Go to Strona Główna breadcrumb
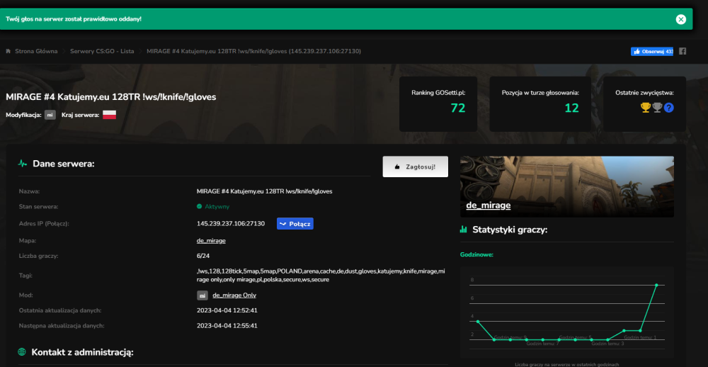 coord(36,51)
